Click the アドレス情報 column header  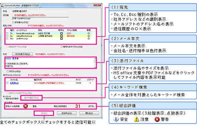(x=71, y=30)
